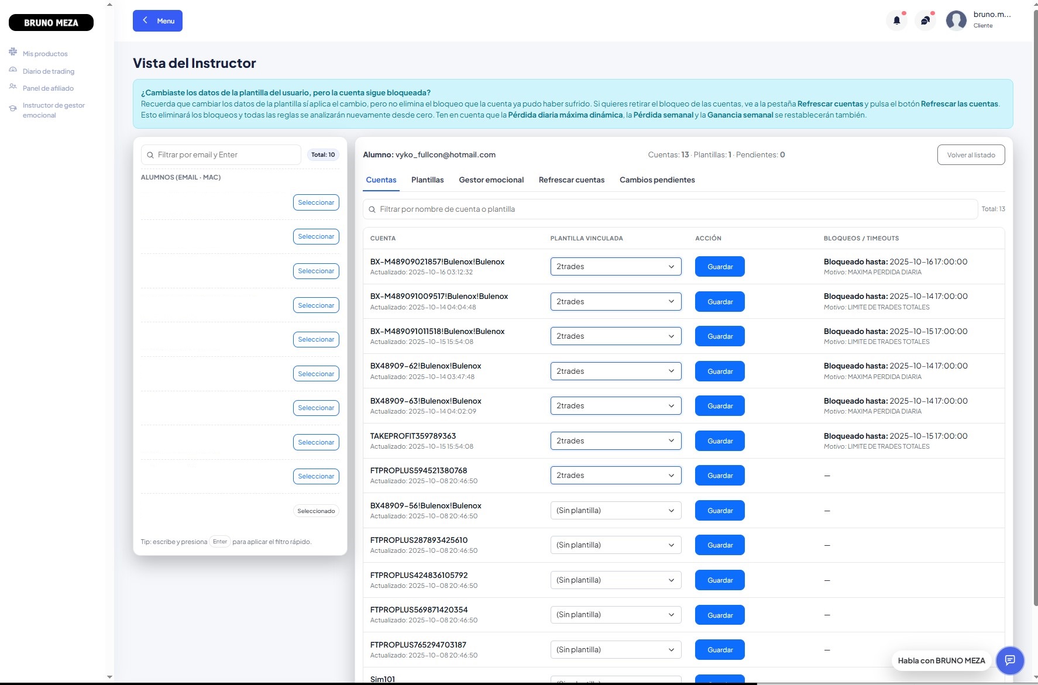Open Mis productos from the sidebar
Viewport: 1038px width, 685px height.
pos(45,54)
